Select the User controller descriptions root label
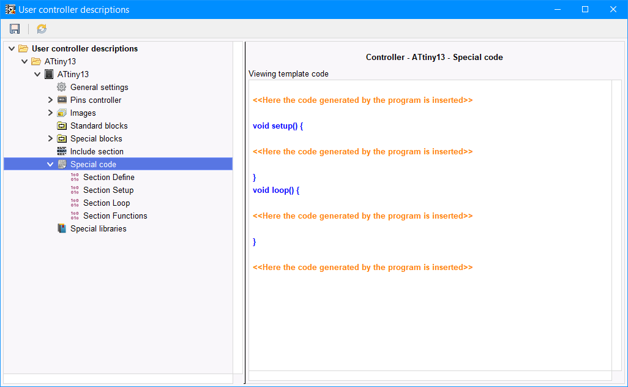The height and width of the screenshot is (387, 628). (85, 48)
